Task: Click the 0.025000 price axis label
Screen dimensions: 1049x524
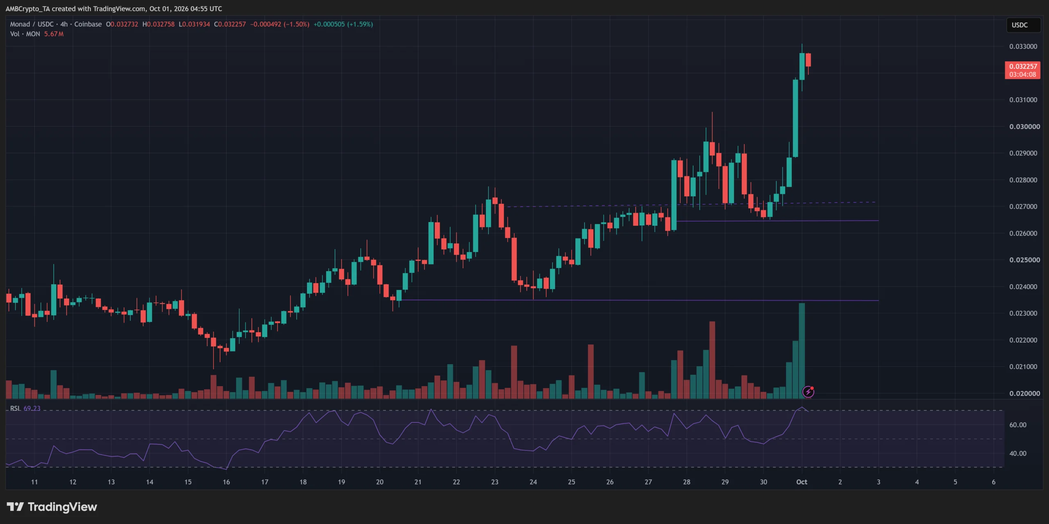Action: [1024, 260]
